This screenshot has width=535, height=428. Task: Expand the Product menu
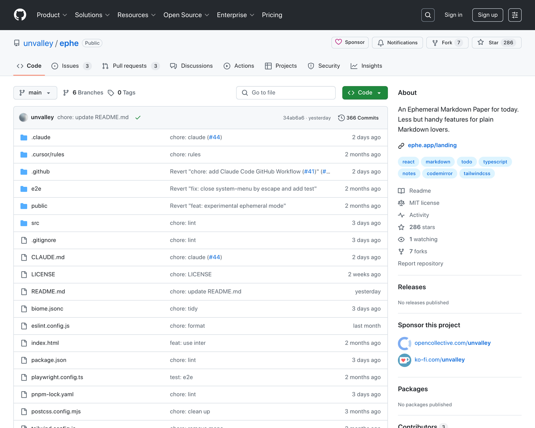[x=52, y=15]
